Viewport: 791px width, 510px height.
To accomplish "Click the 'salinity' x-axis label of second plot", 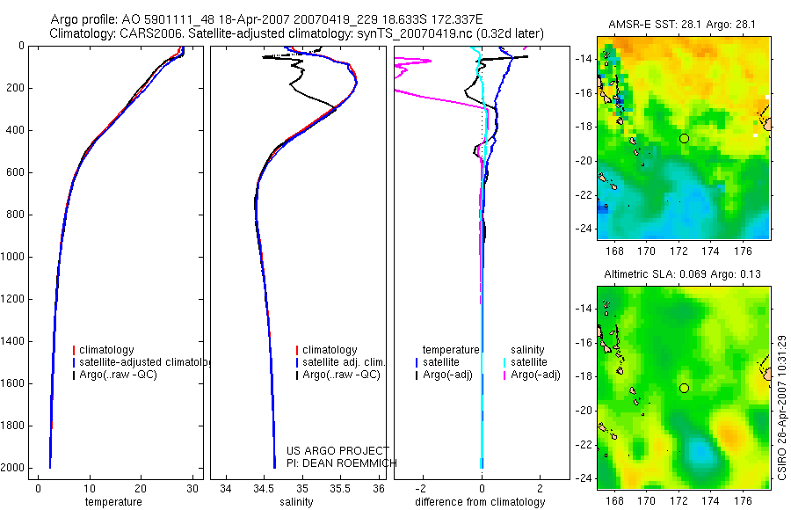I will click(296, 502).
